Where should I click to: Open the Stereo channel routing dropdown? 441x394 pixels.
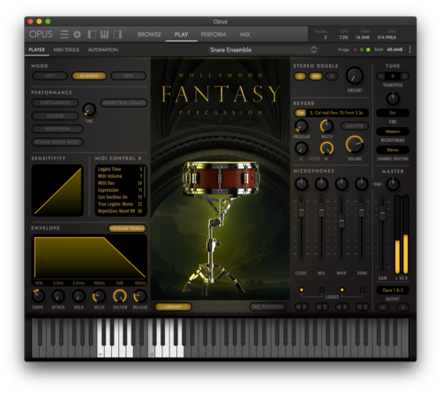point(392,150)
